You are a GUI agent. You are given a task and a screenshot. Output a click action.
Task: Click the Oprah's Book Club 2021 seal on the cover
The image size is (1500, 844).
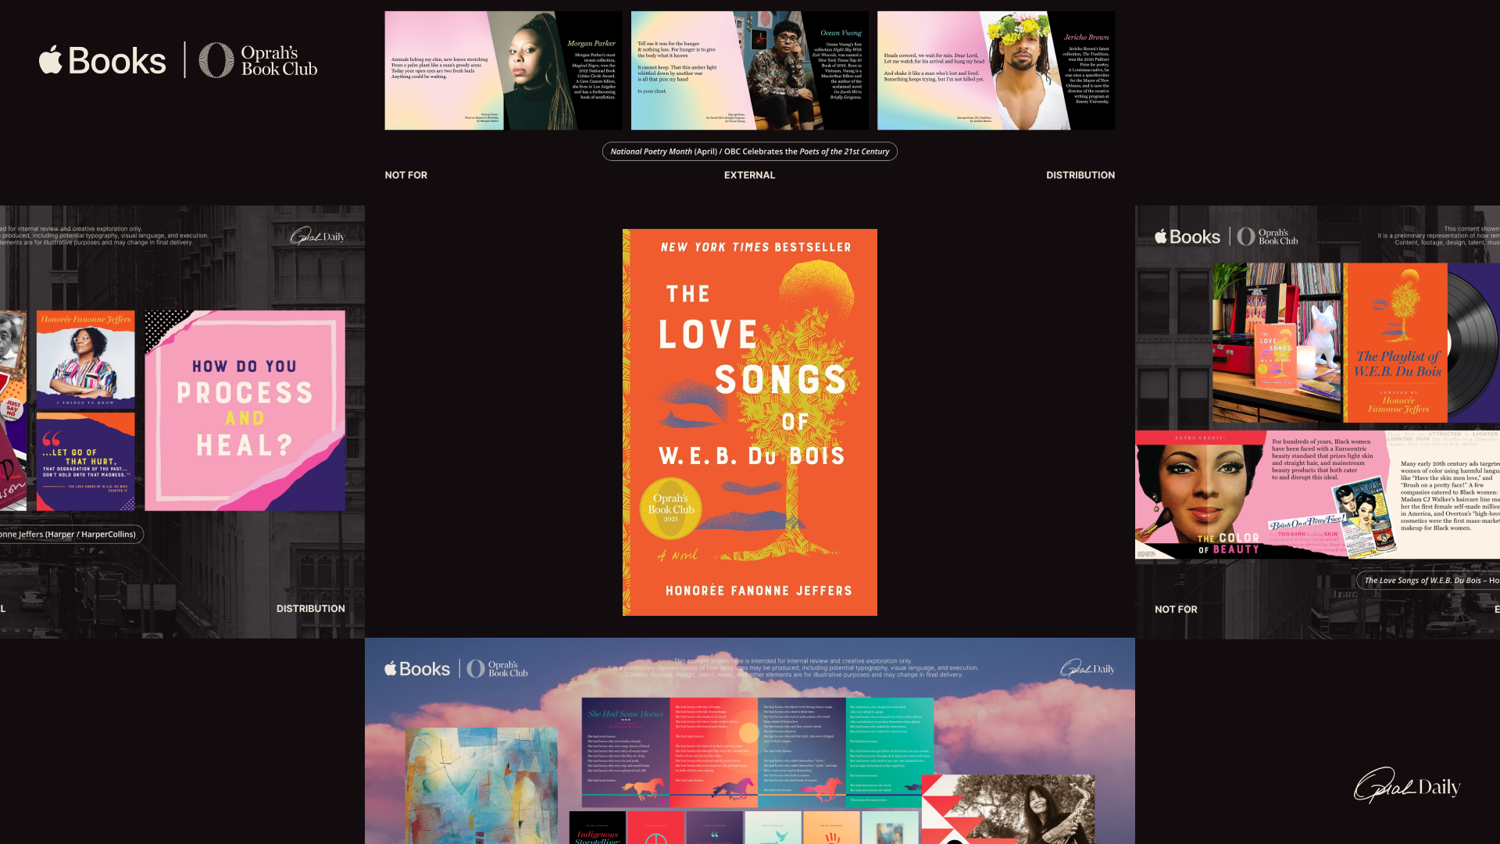[x=671, y=509]
